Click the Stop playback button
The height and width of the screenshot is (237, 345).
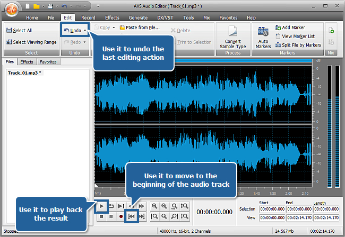pyautogui.click(x=101, y=216)
